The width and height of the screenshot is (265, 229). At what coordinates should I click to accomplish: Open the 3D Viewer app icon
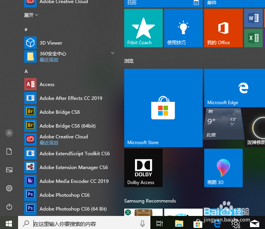pos(30,43)
